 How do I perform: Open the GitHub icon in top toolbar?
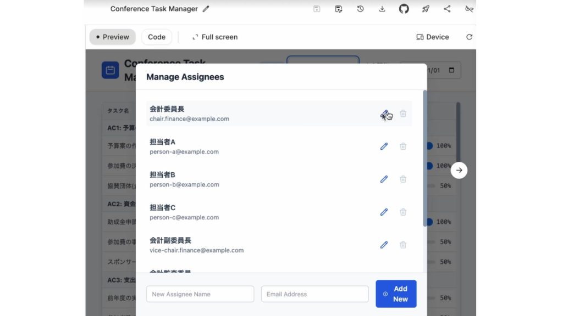pos(404,9)
